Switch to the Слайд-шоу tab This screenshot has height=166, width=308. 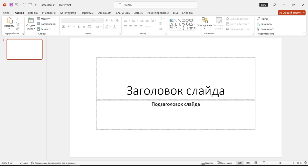(x=123, y=13)
